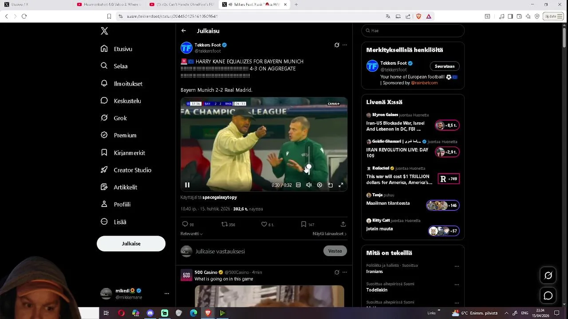The image size is (568, 319).
Task: Click Näytä lainaukset link
Action: 329,233
